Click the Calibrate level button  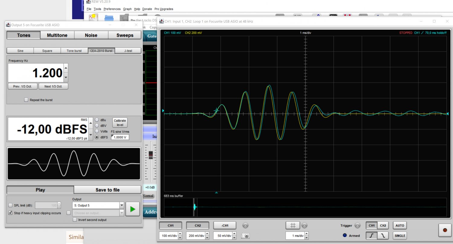click(x=120, y=123)
